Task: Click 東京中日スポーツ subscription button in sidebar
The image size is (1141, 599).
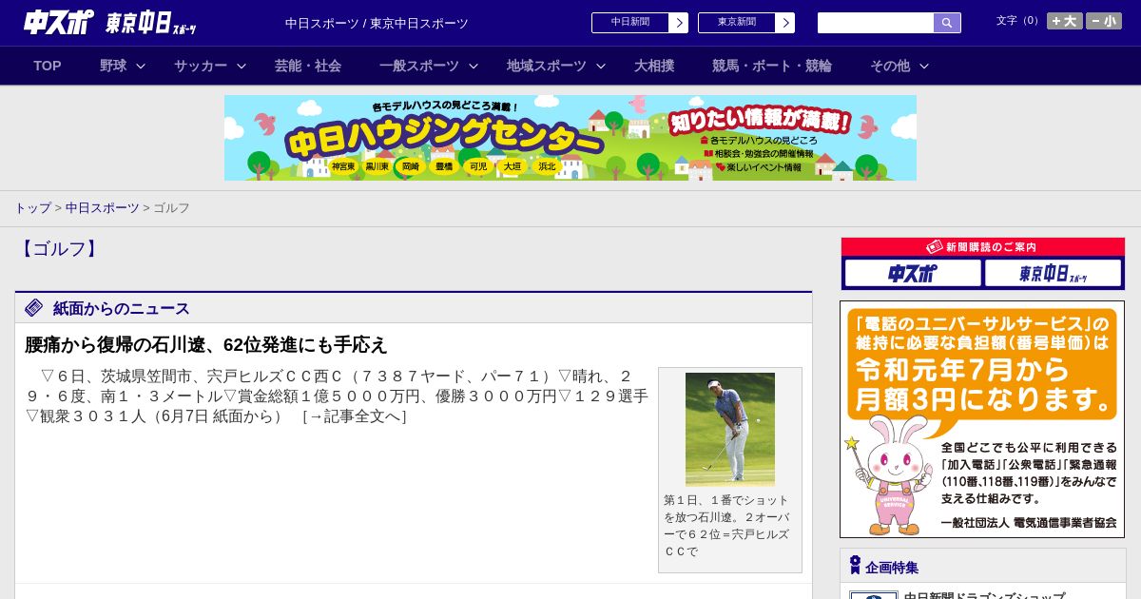Action: click(1053, 274)
